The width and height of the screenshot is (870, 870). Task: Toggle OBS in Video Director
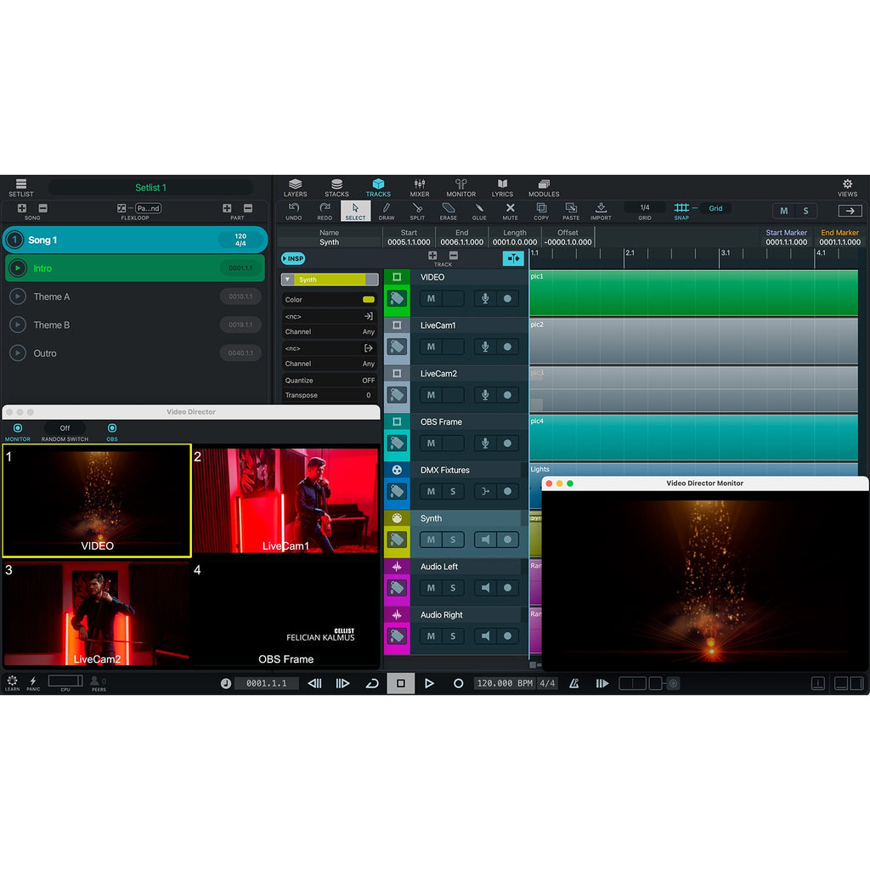coord(112,432)
